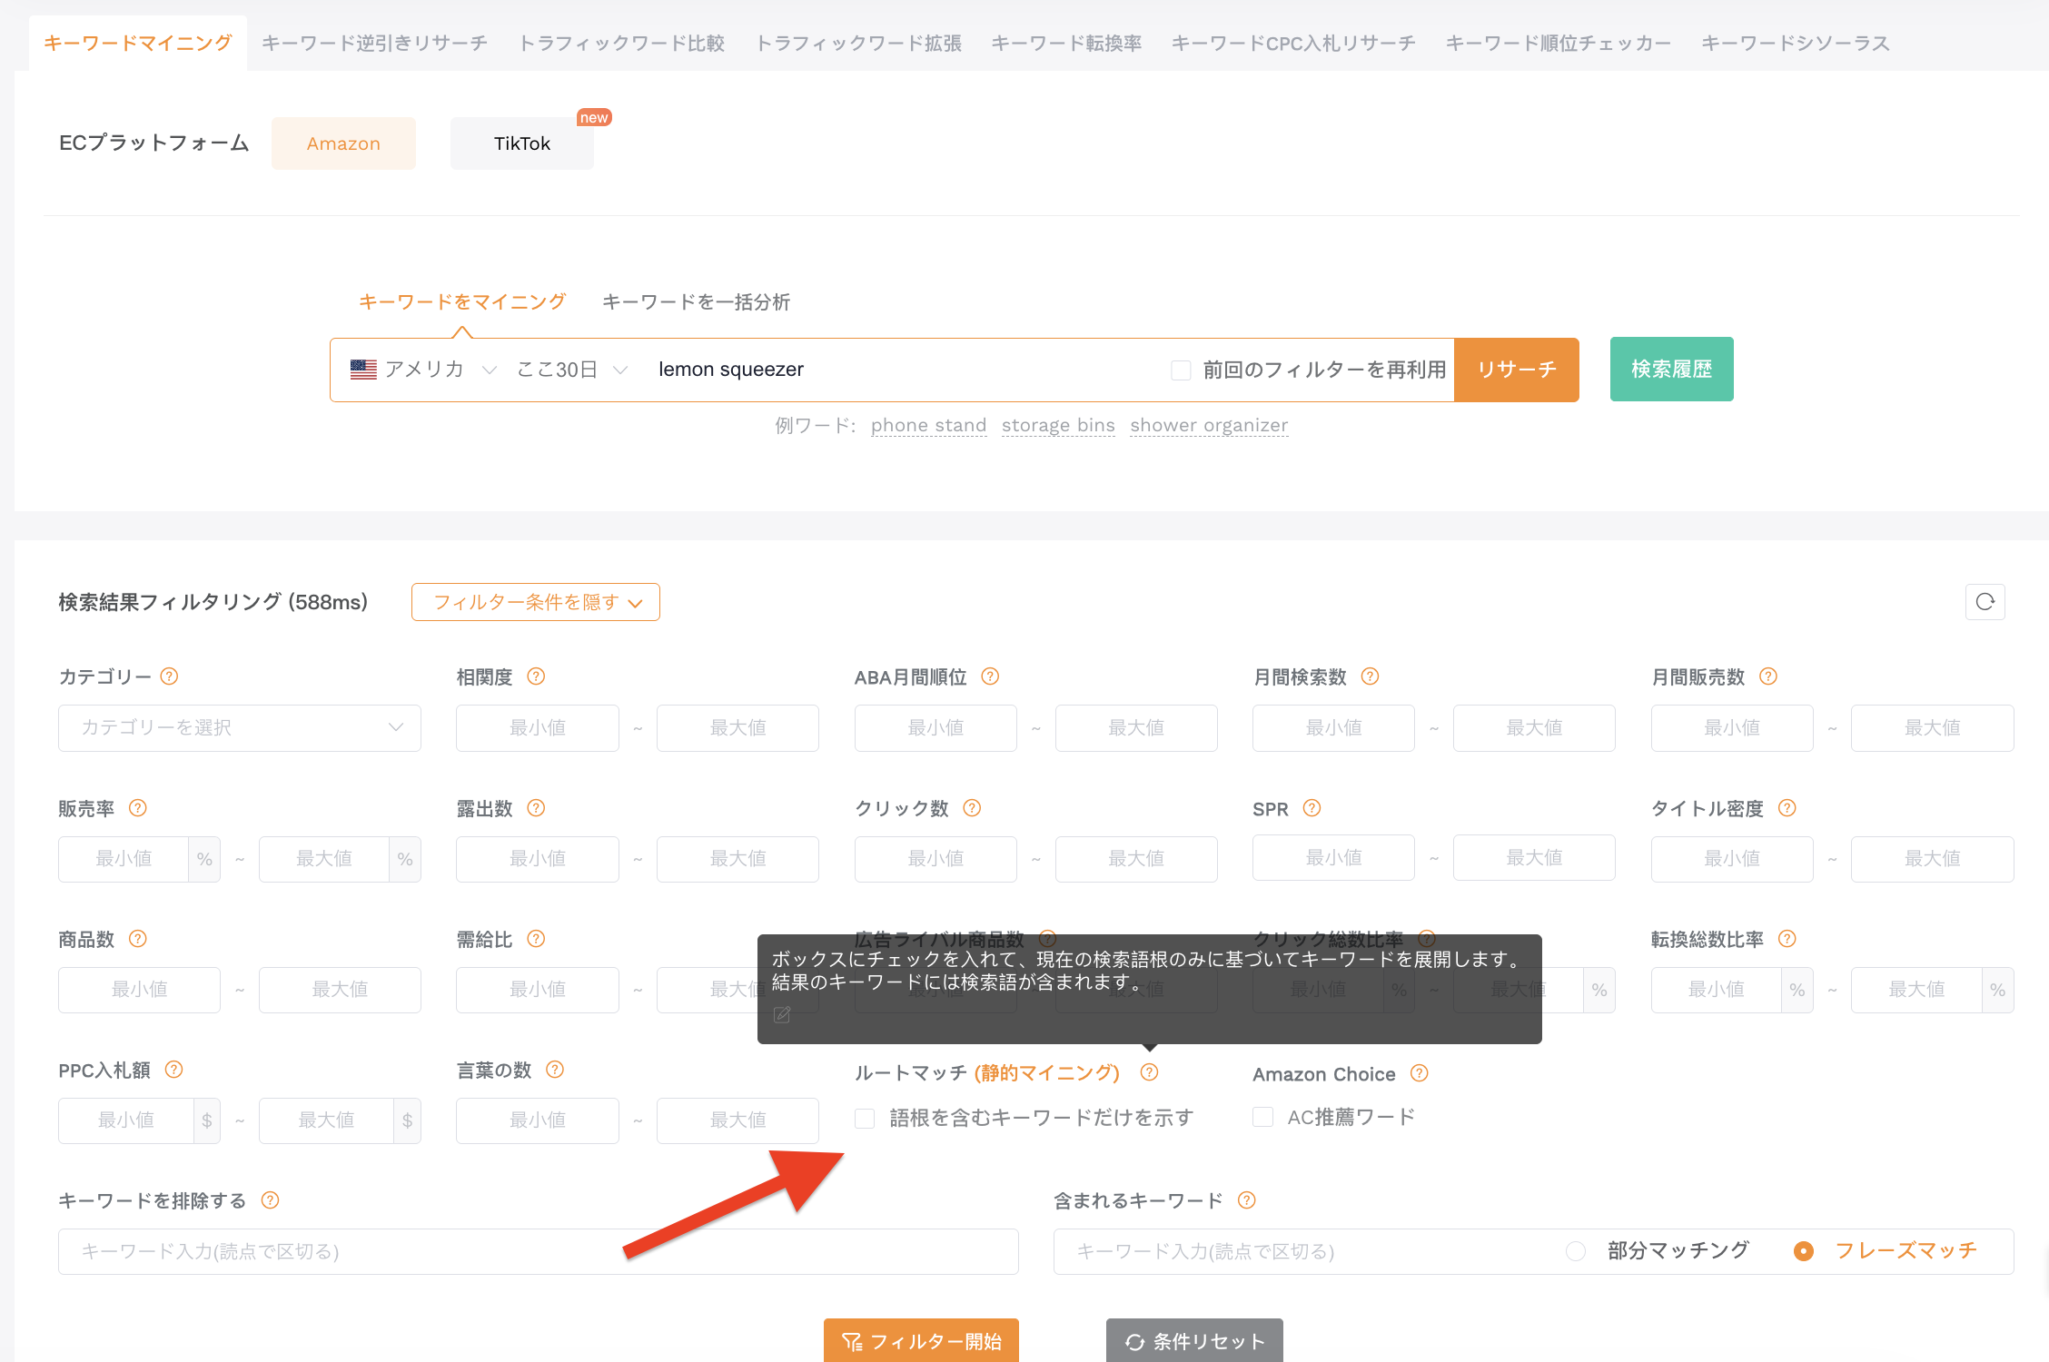Click help icon next to SPR
Image resolution: width=2049 pixels, height=1362 pixels.
tap(1312, 808)
